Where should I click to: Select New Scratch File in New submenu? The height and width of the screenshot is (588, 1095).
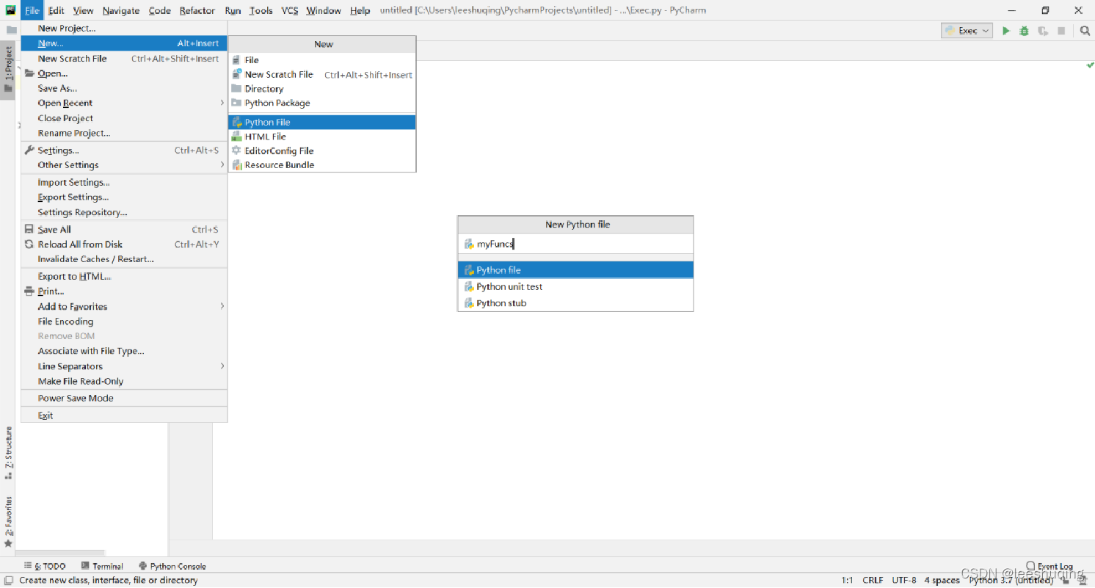322,74
